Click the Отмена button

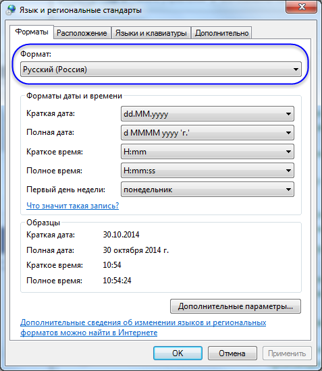[x=232, y=353]
